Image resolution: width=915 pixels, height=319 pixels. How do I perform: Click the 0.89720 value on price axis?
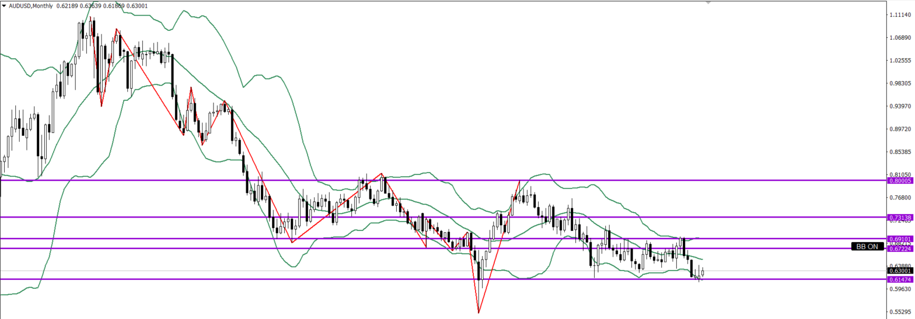click(x=899, y=129)
